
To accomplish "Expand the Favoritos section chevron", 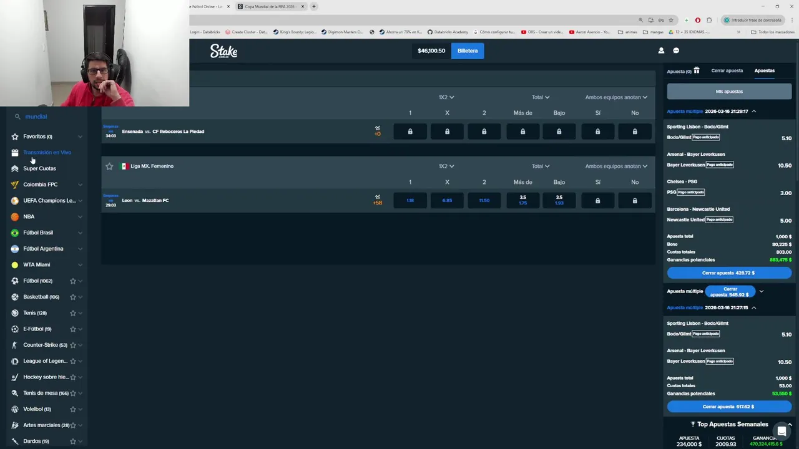I will 81,137.
